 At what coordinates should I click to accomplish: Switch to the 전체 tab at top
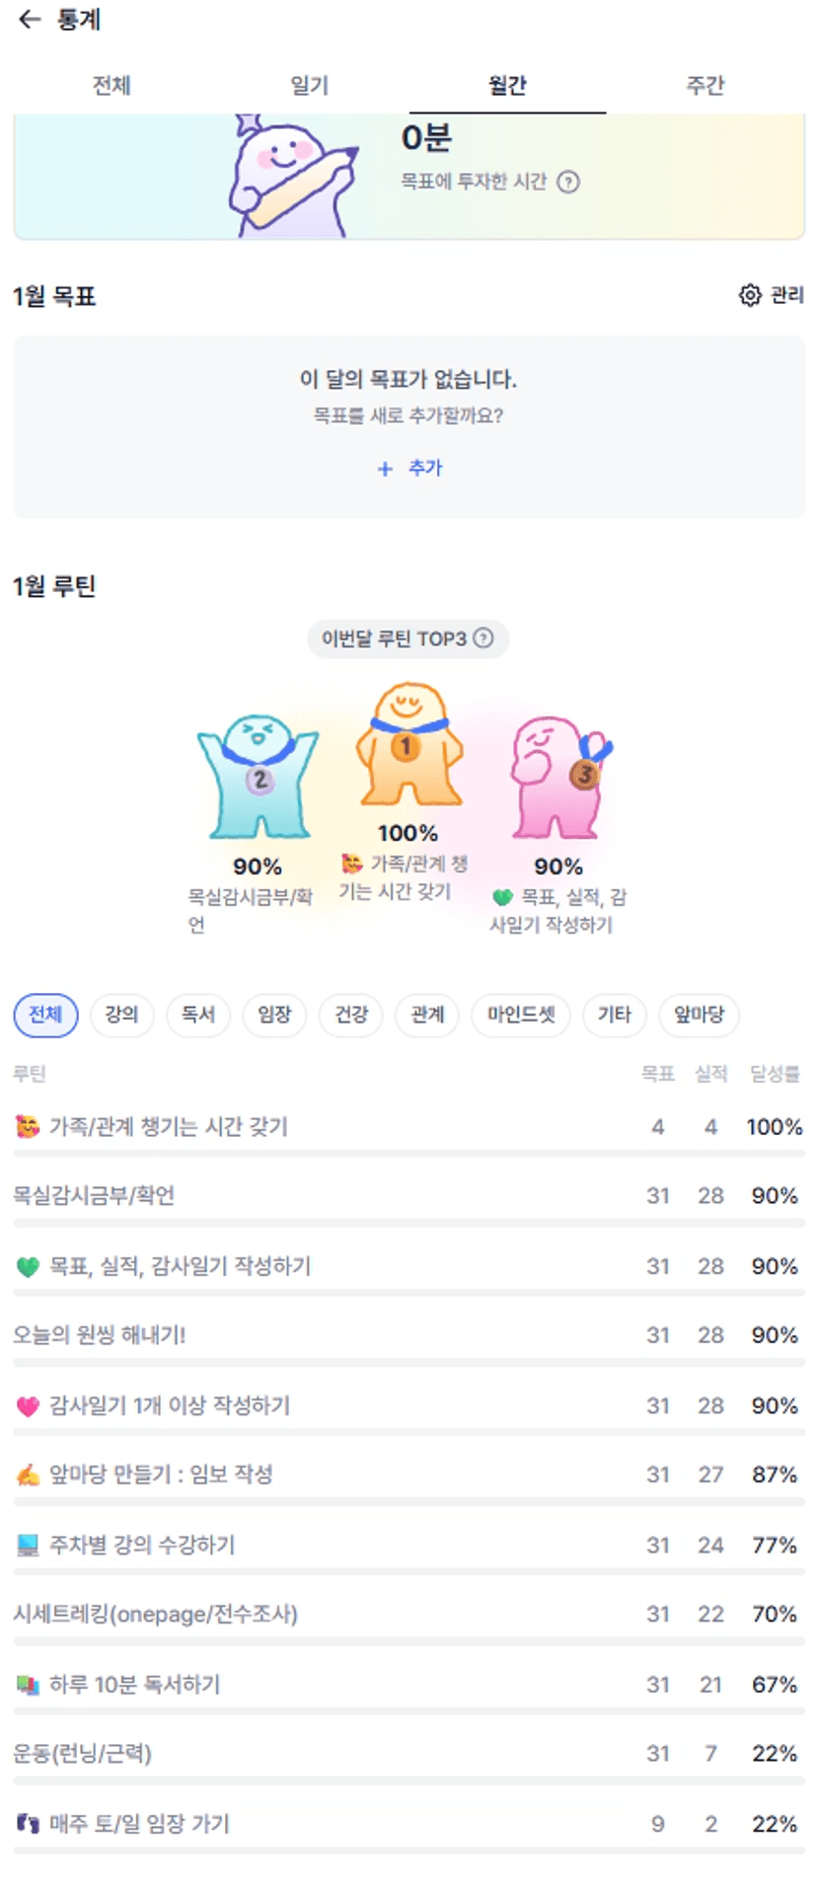tap(111, 86)
